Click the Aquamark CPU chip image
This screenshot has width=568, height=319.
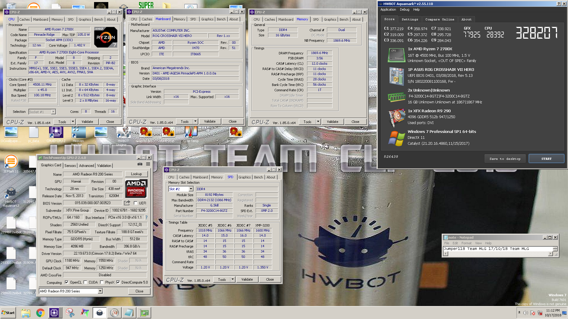click(396, 55)
